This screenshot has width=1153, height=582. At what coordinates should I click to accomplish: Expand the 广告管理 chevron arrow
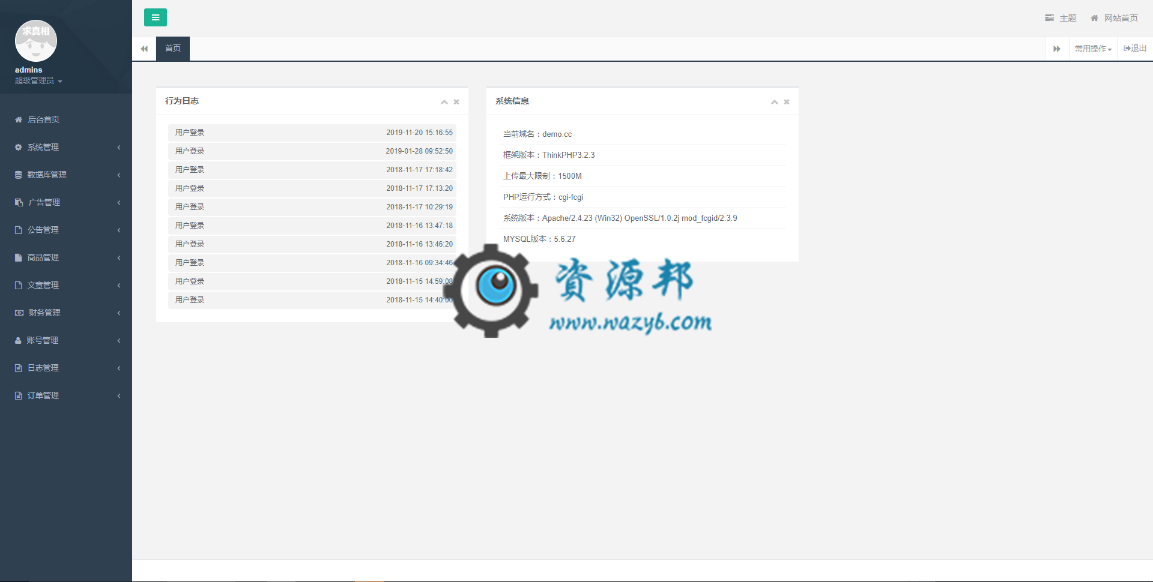click(119, 202)
